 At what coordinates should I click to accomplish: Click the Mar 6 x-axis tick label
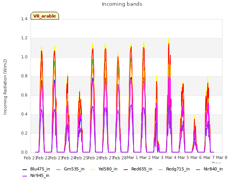pyautogui.click(x=196, y=157)
